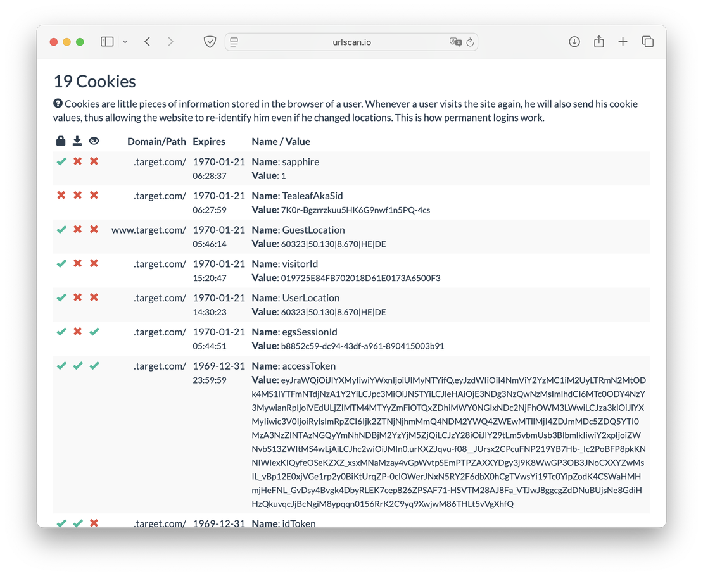Click the question mark help icon

click(x=58, y=104)
